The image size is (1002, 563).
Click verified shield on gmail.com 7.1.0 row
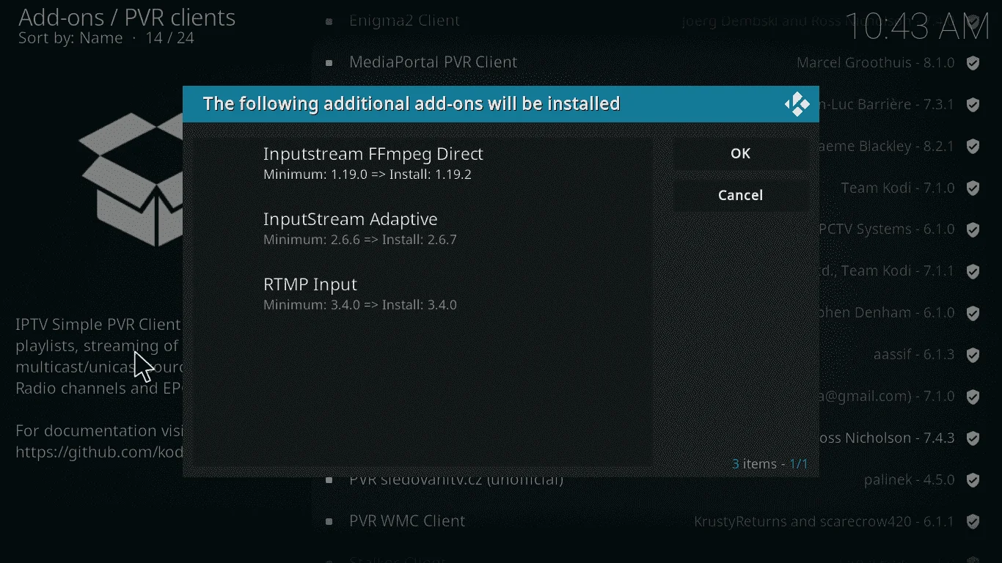973,397
